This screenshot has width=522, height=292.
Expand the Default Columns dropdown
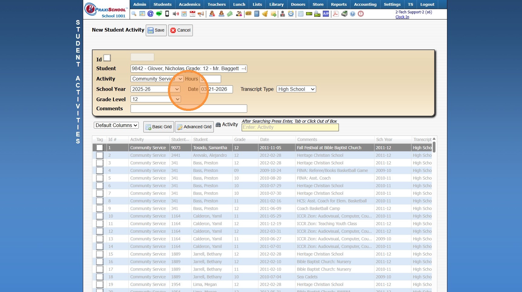[116, 125]
